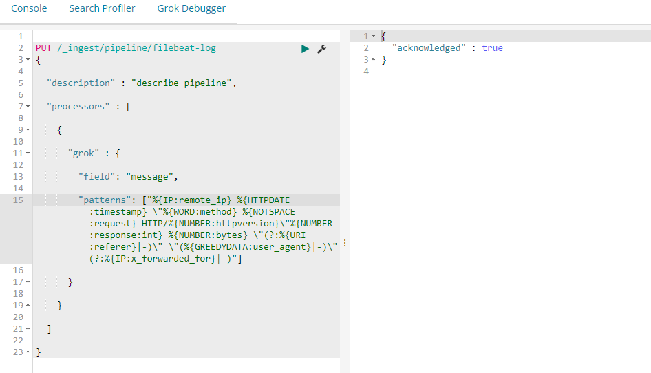Collapse the response JSON at output line 1
The image size is (651, 373).
(373, 36)
